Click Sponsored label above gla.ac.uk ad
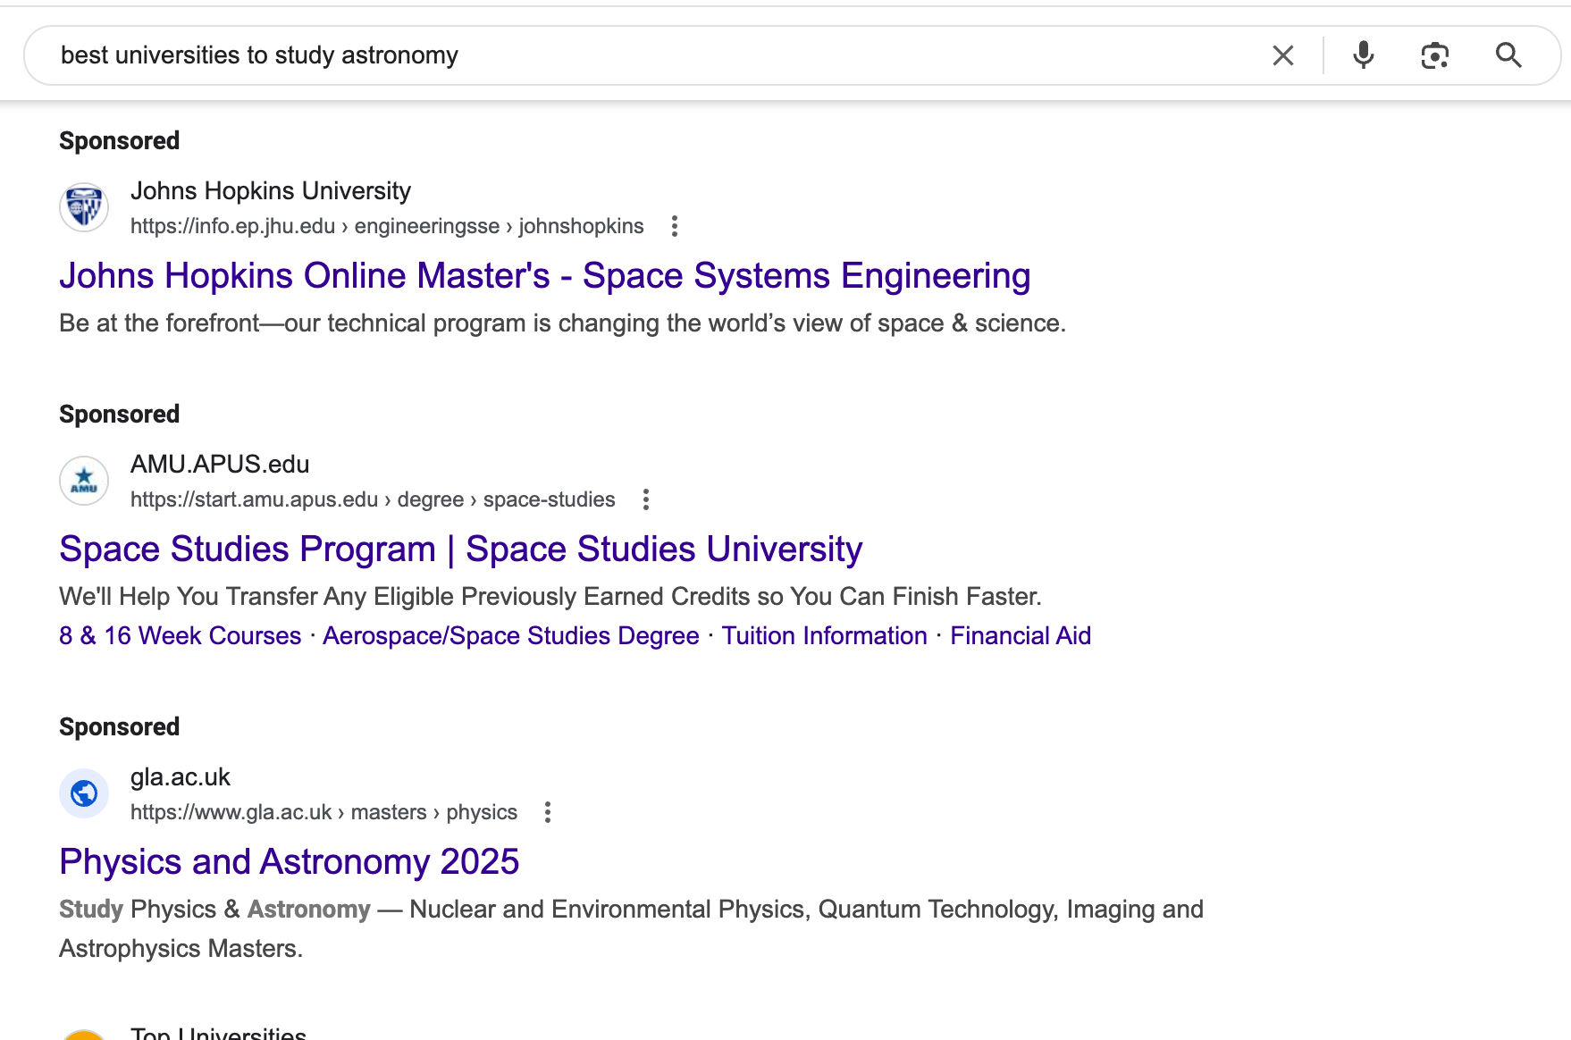The image size is (1571, 1040). pos(120,727)
